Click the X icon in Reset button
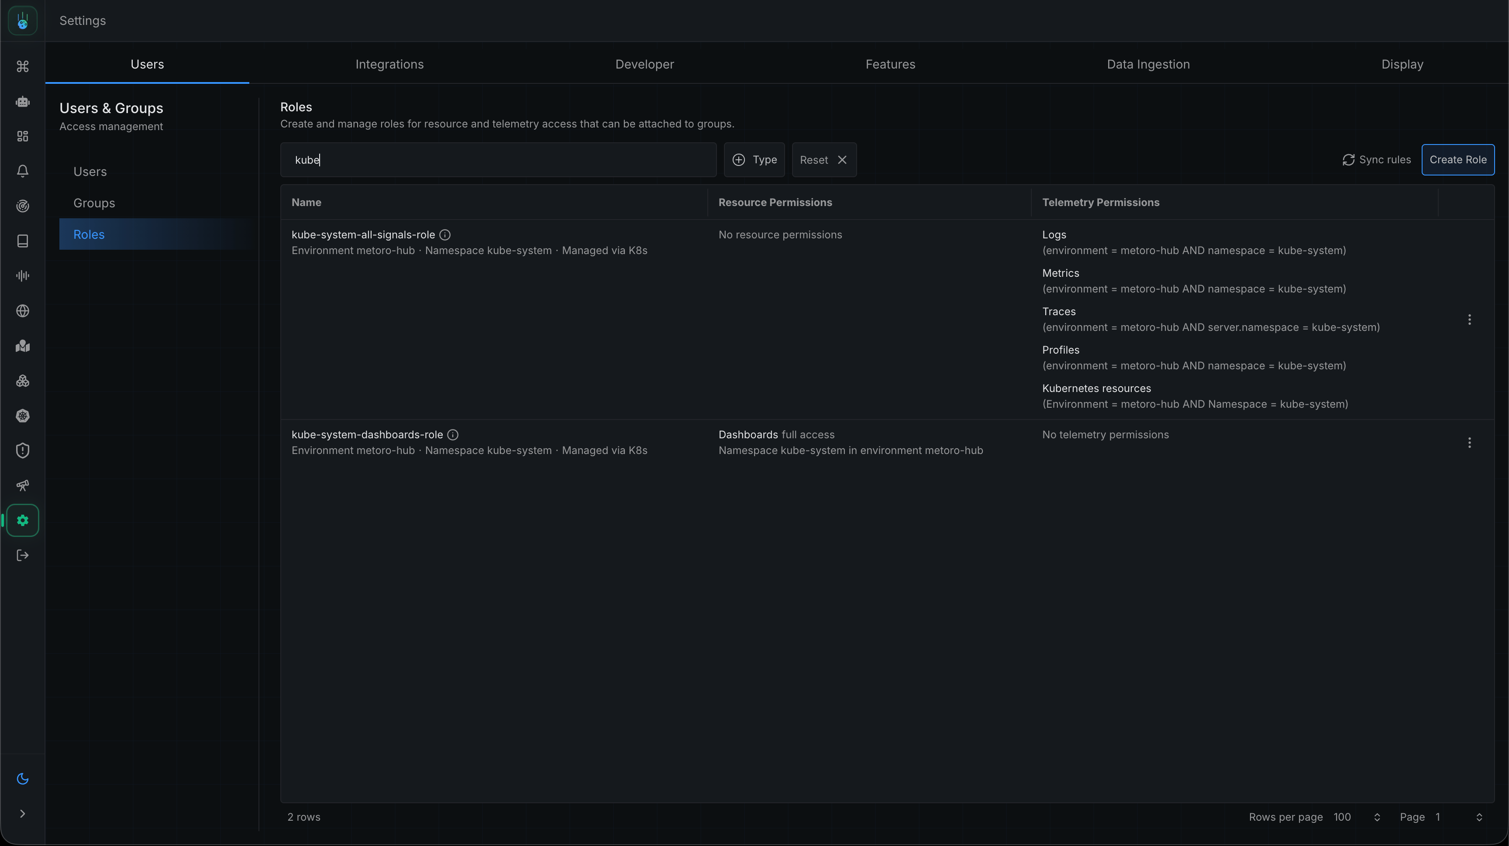The image size is (1509, 846). pyautogui.click(x=842, y=160)
